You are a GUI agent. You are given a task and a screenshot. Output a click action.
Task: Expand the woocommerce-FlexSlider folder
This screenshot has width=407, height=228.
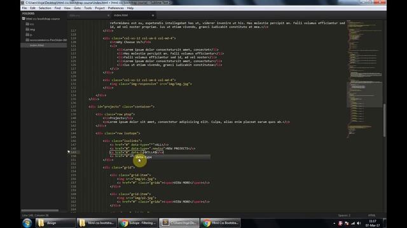click(x=48, y=40)
